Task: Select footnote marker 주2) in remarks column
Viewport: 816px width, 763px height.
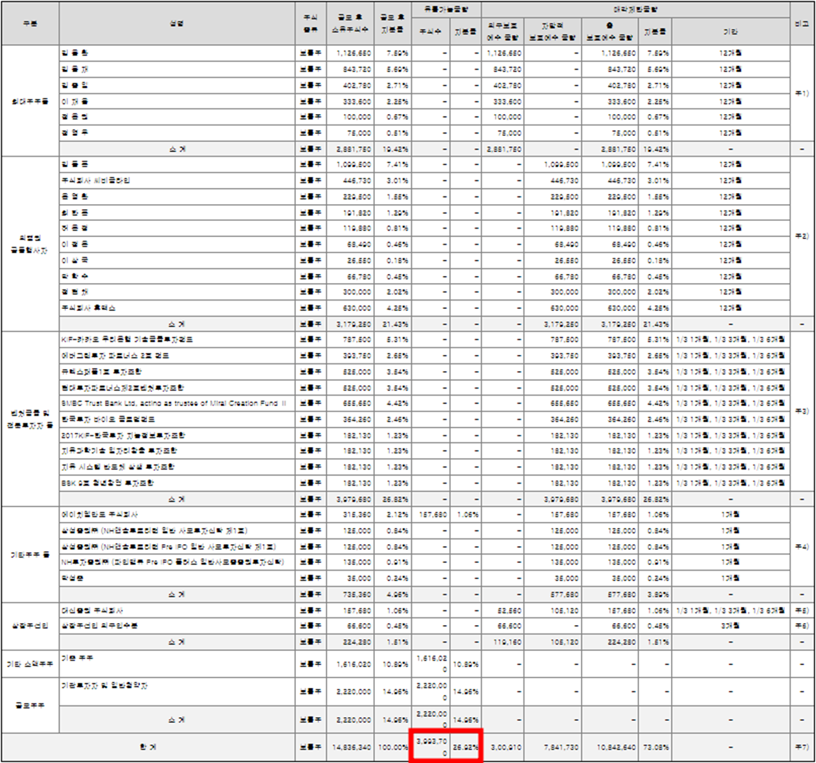Action: pyautogui.click(x=802, y=236)
